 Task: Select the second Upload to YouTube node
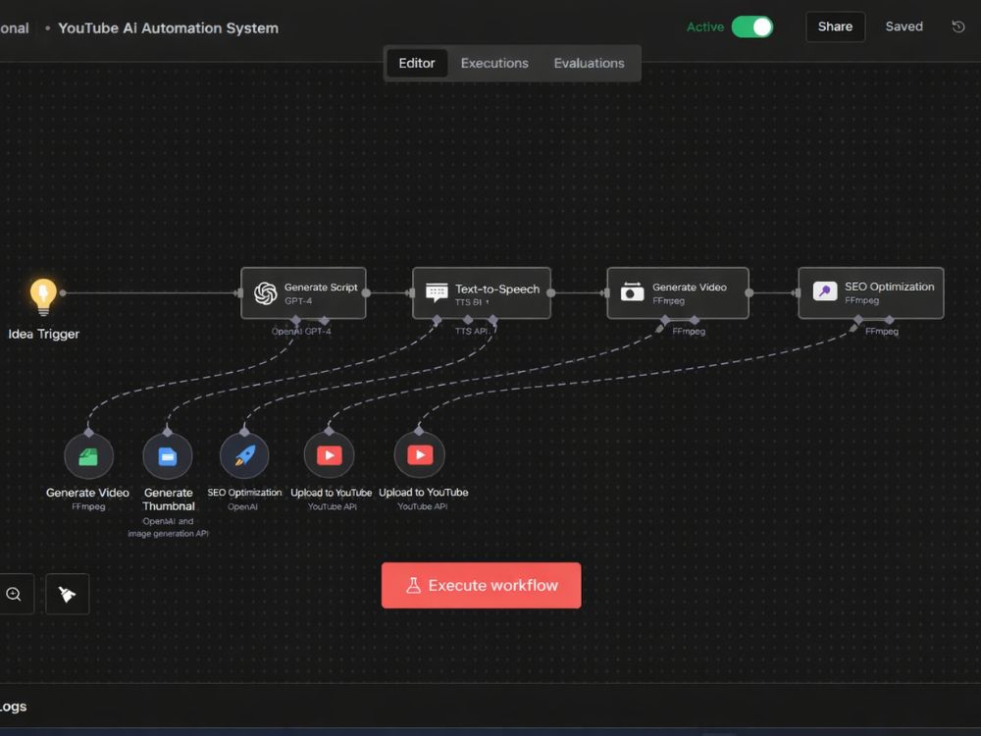(420, 454)
